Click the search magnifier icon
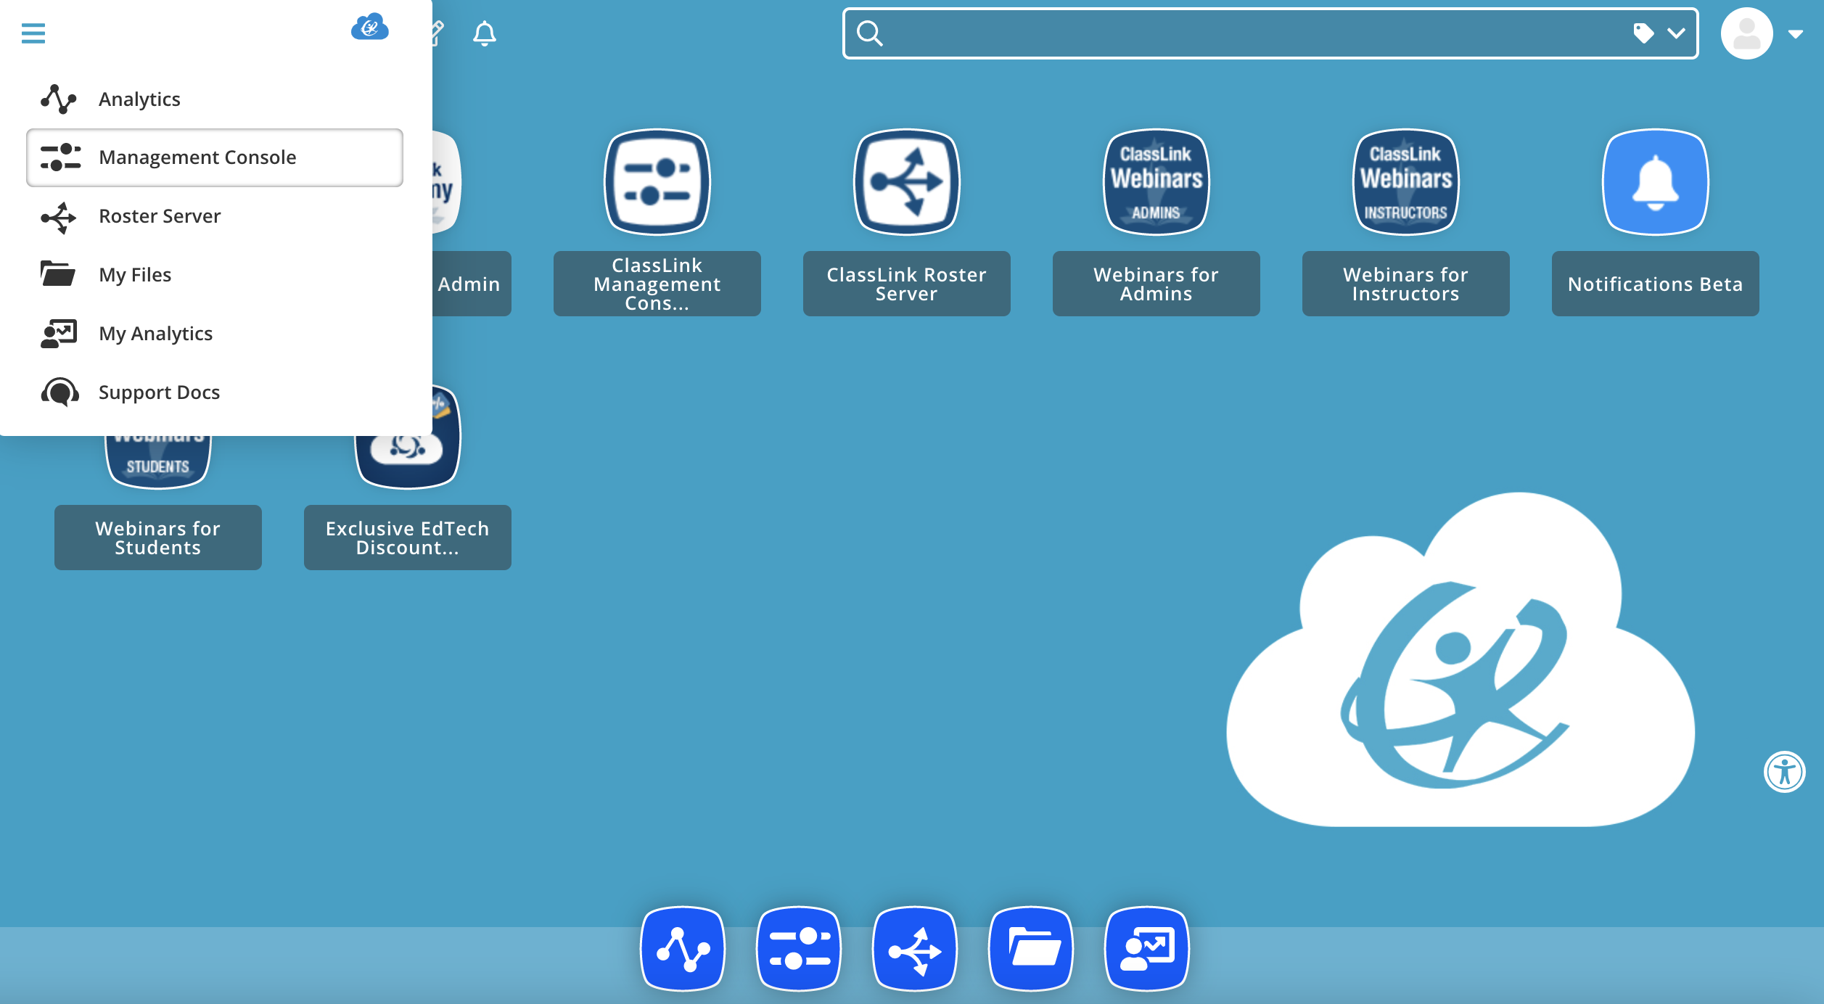 click(869, 33)
